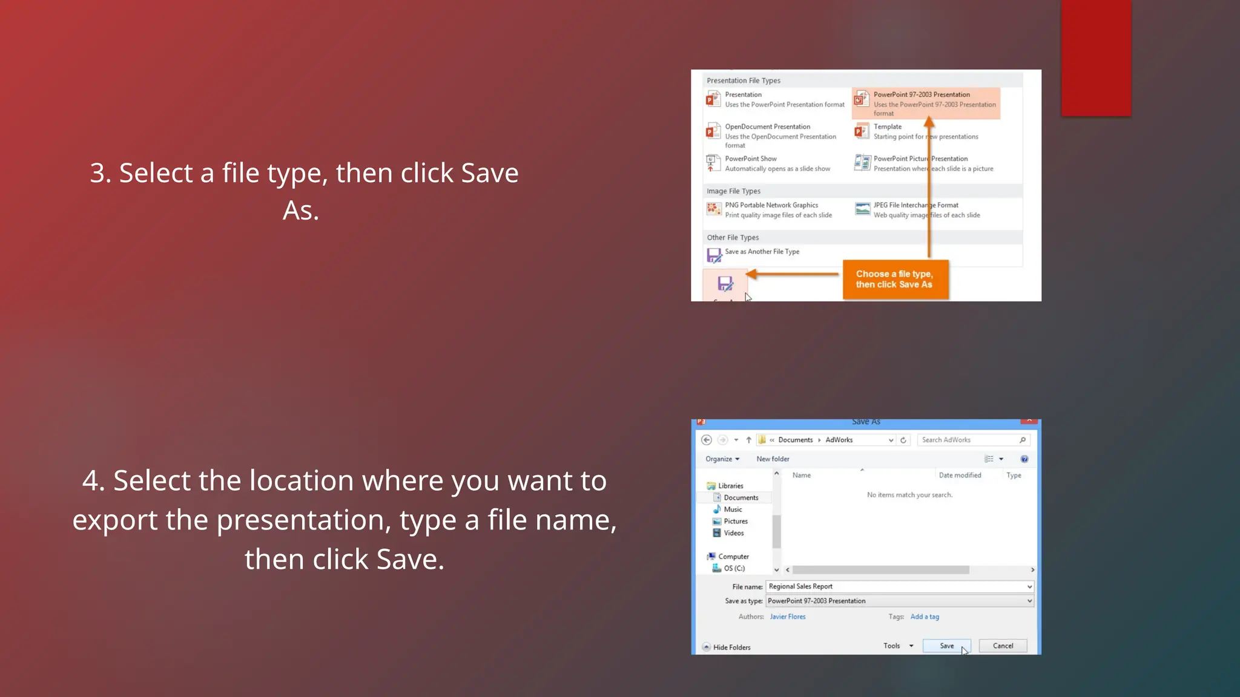1240x697 pixels.
Task: Click the forward navigation arrow
Action: (722, 440)
